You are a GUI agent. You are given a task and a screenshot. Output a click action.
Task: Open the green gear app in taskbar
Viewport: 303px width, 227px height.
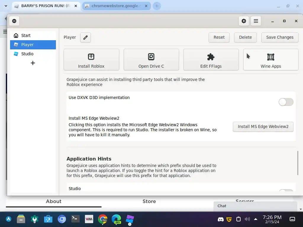click(35, 219)
